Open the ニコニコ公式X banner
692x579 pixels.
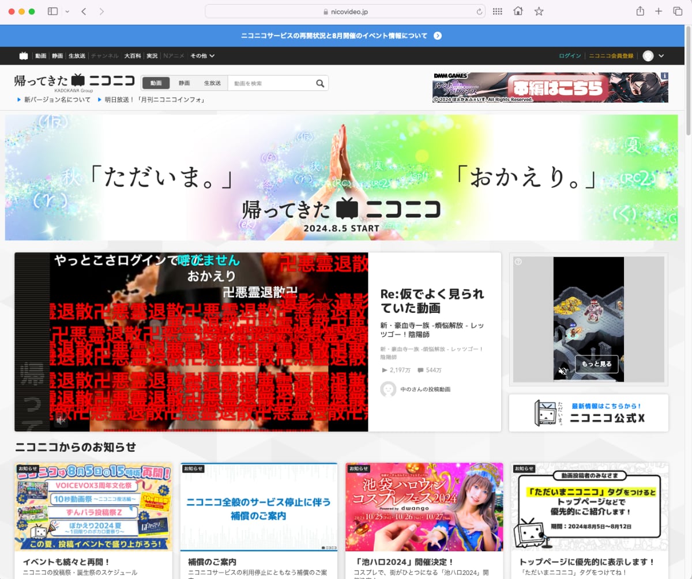[x=588, y=413]
